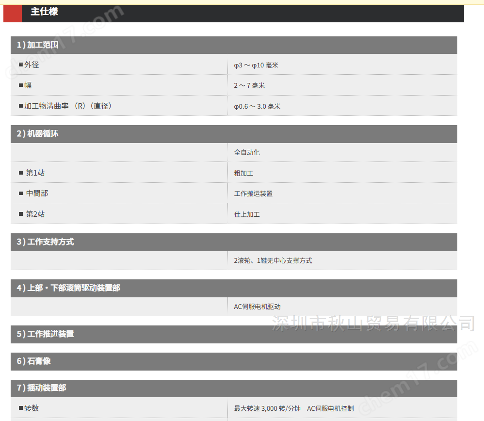Select the value 2～7 毫米
The width and height of the screenshot is (484, 421).
[x=249, y=85]
